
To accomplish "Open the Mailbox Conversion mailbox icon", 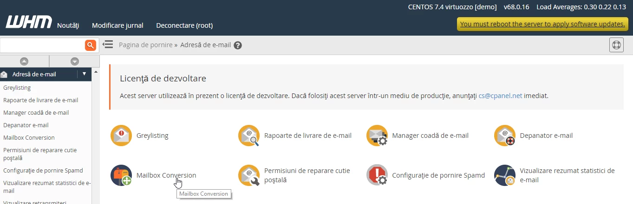I will (121, 175).
